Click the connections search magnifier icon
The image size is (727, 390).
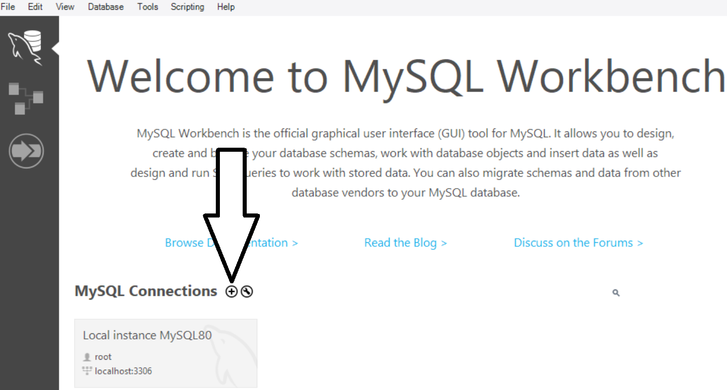(616, 292)
